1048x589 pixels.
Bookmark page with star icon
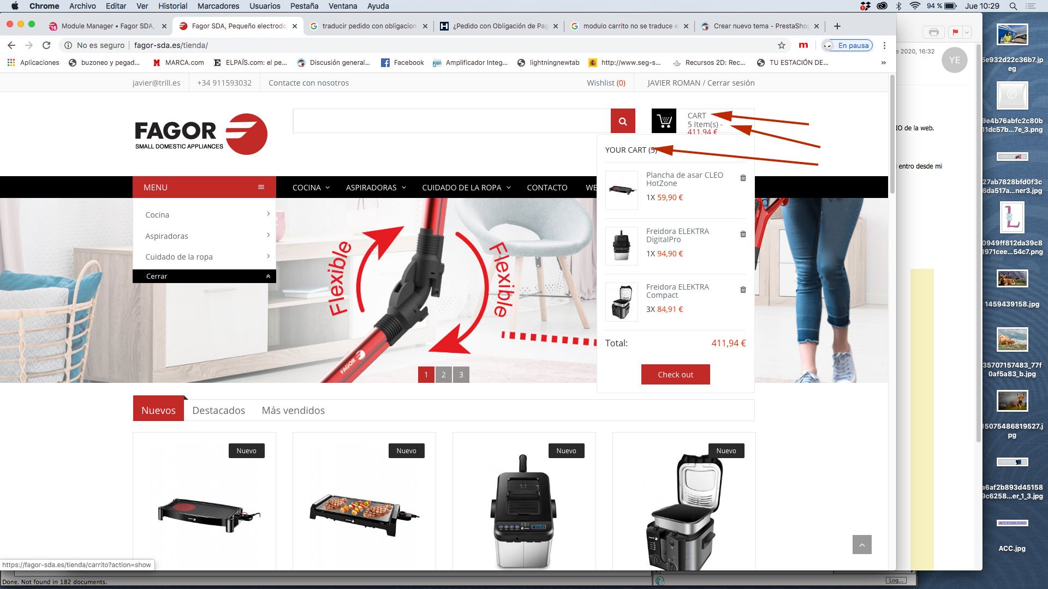click(781, 45)
